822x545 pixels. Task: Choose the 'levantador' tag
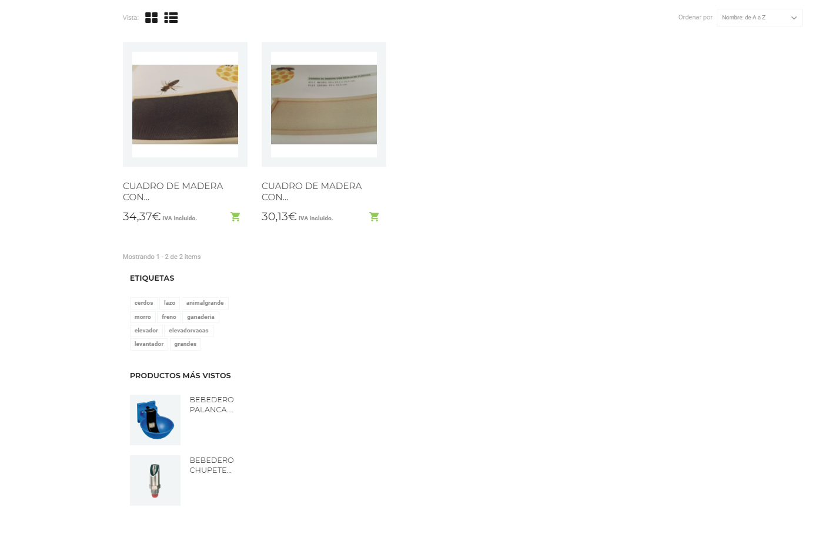(149, 344)
